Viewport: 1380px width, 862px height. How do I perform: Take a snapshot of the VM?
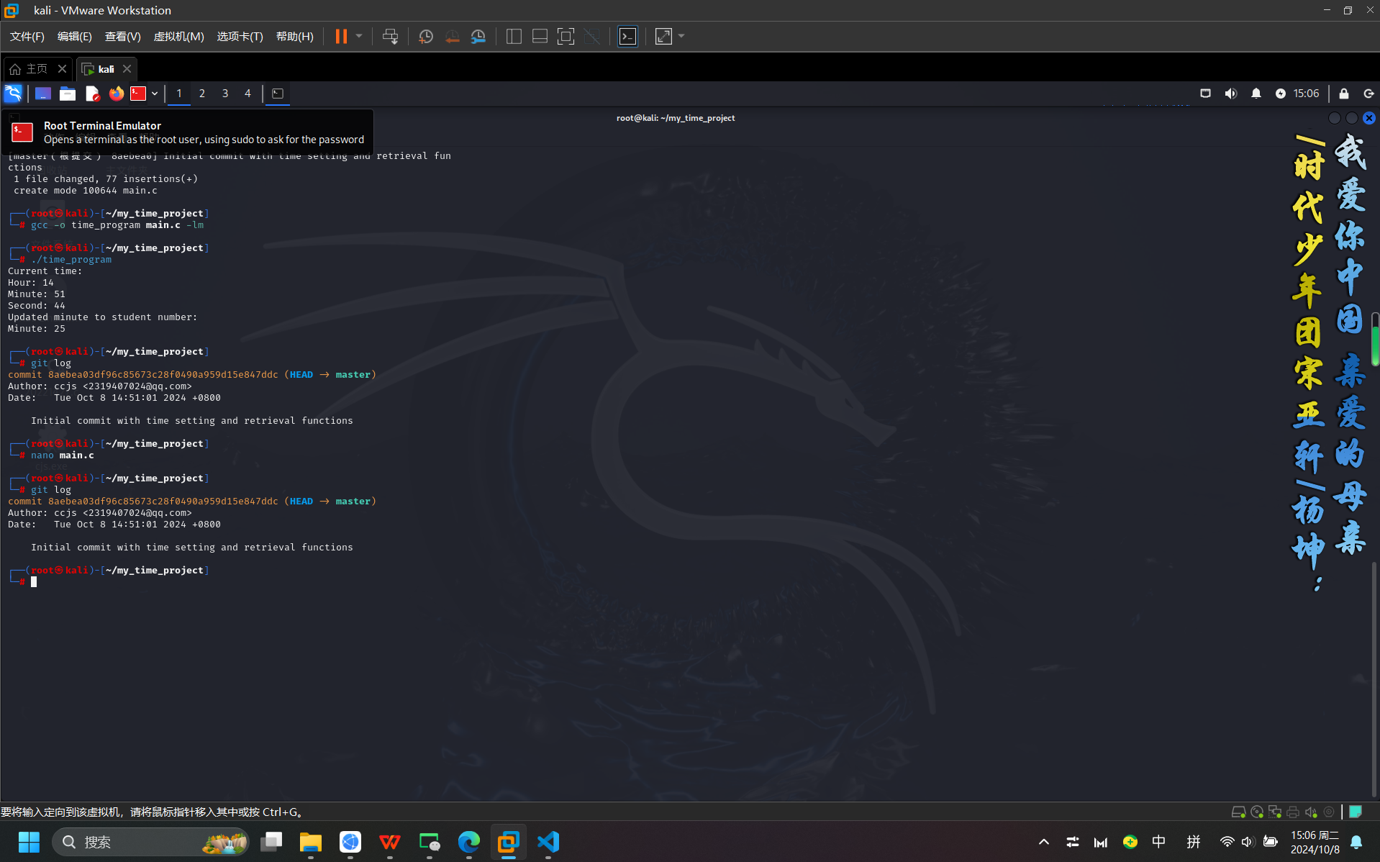click(426, 36)
